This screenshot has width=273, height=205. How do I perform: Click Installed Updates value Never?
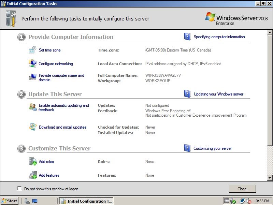pyautogui.click(x=150, y=133)
